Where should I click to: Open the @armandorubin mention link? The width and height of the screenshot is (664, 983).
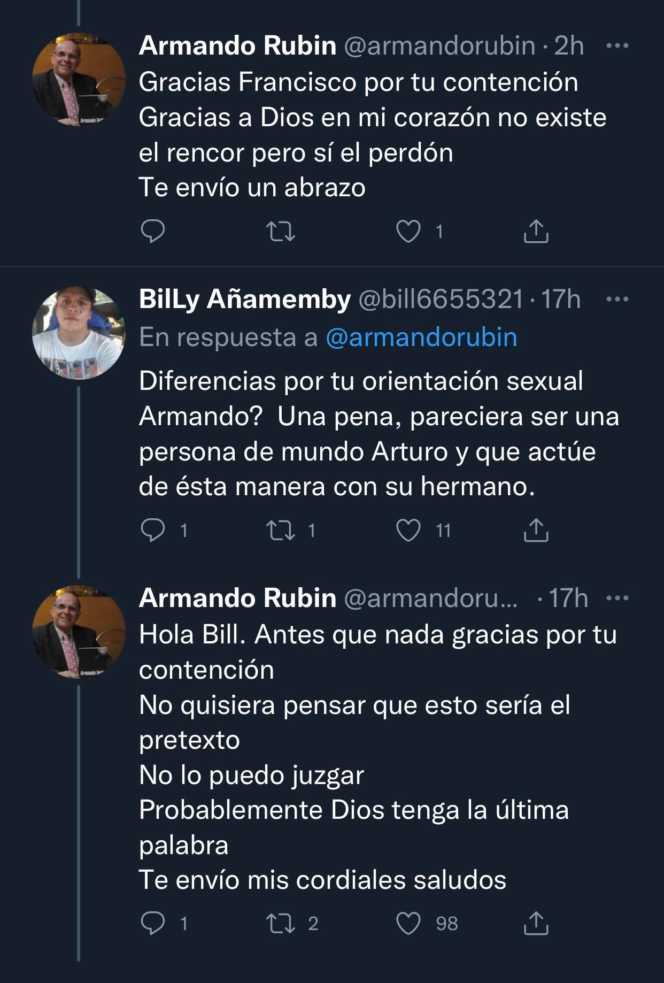click(421, 337)
